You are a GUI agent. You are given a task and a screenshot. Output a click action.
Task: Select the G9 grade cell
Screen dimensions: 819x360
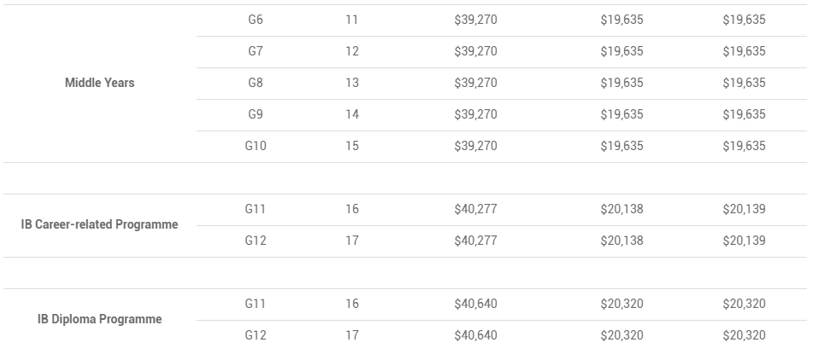point(256,114)
